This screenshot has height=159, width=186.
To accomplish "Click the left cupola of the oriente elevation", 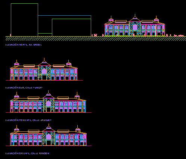I will click(x=16, y=129).
